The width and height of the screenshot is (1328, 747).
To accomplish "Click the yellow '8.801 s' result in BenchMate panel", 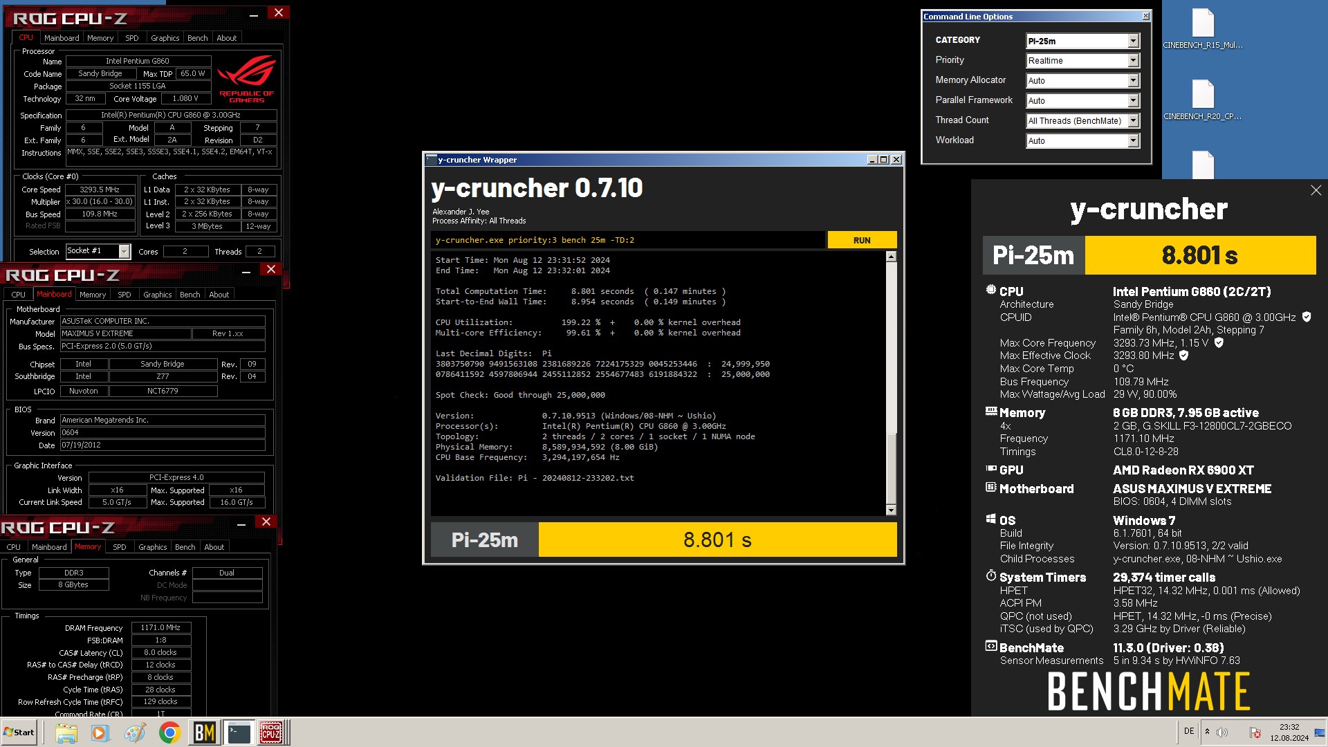I will (1200, 255).
